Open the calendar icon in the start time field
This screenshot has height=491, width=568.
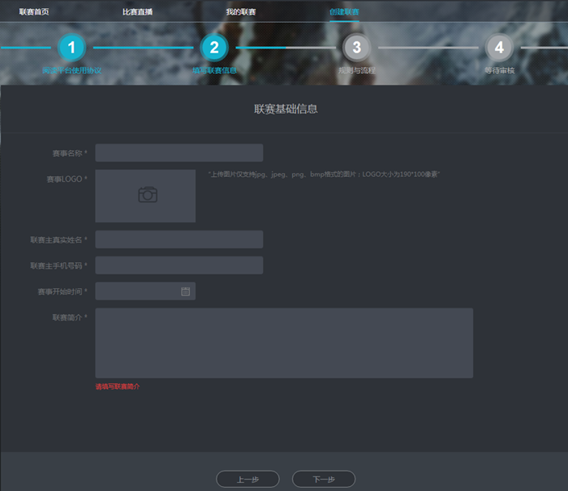[185, 291]
